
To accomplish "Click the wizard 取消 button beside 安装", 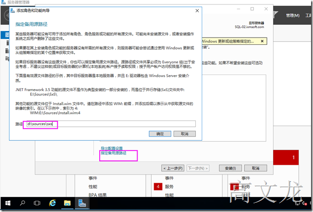I will click(x=256, y=168).
